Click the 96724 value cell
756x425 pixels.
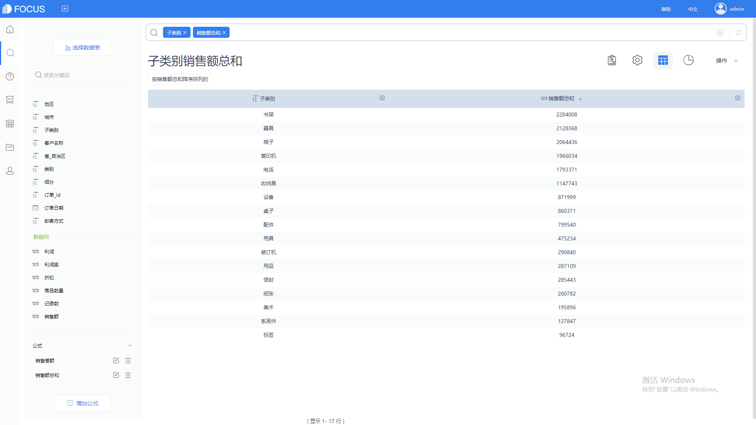click(567, 335)
